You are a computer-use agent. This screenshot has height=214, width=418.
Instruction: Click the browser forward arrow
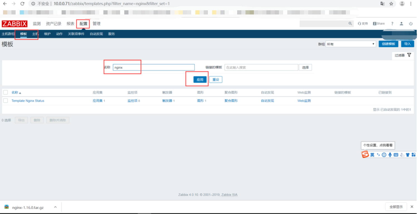coord(13,4)
